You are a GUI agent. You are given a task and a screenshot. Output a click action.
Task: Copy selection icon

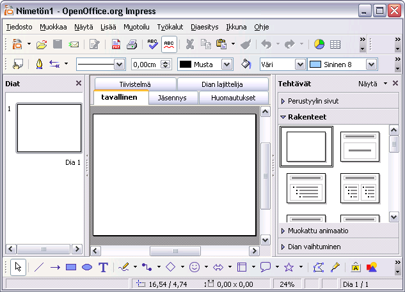206,44
